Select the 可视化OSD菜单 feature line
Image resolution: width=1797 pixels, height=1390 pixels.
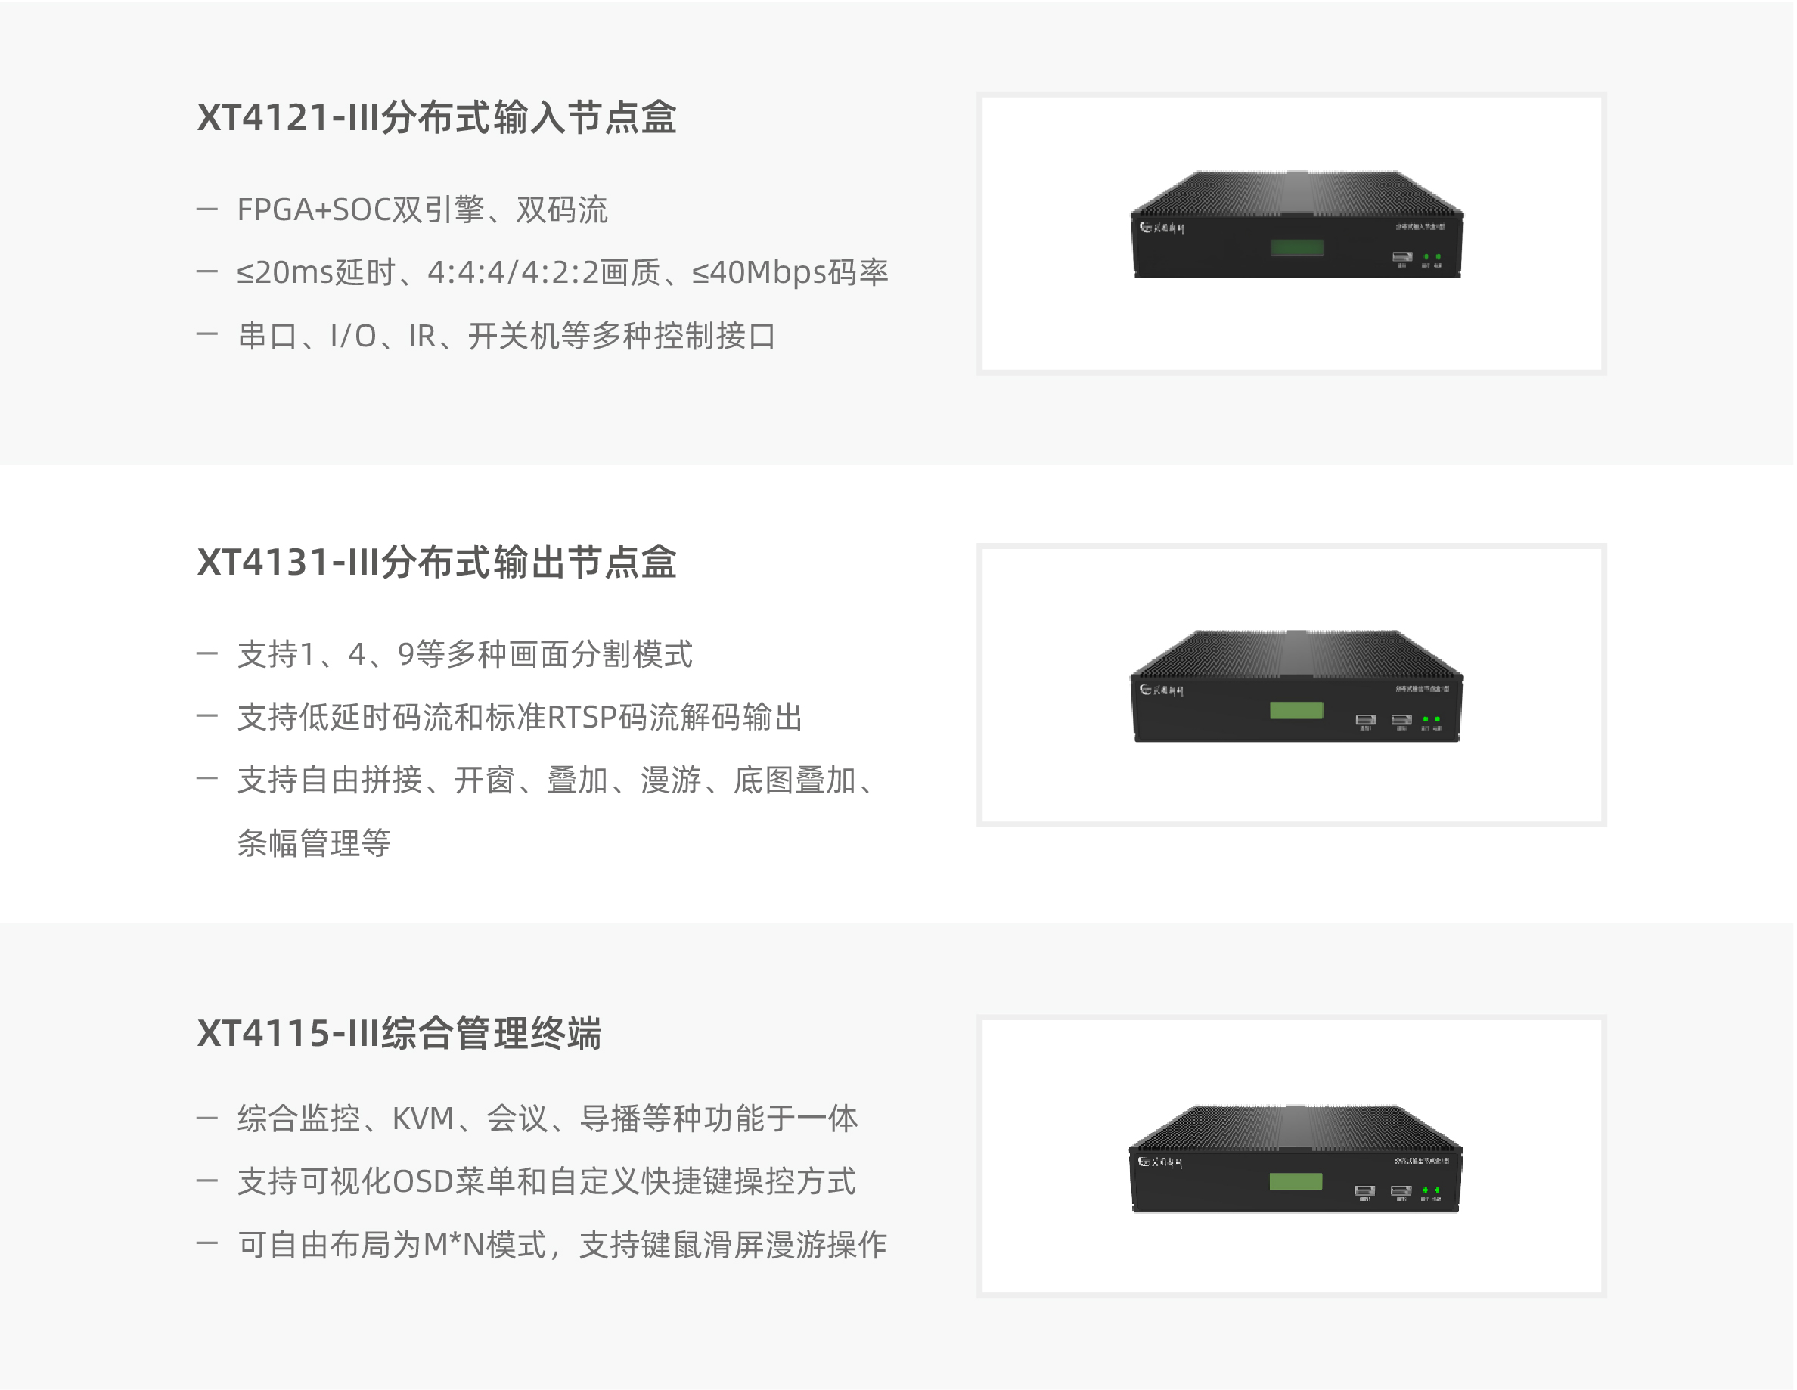tap(546, 1182)
